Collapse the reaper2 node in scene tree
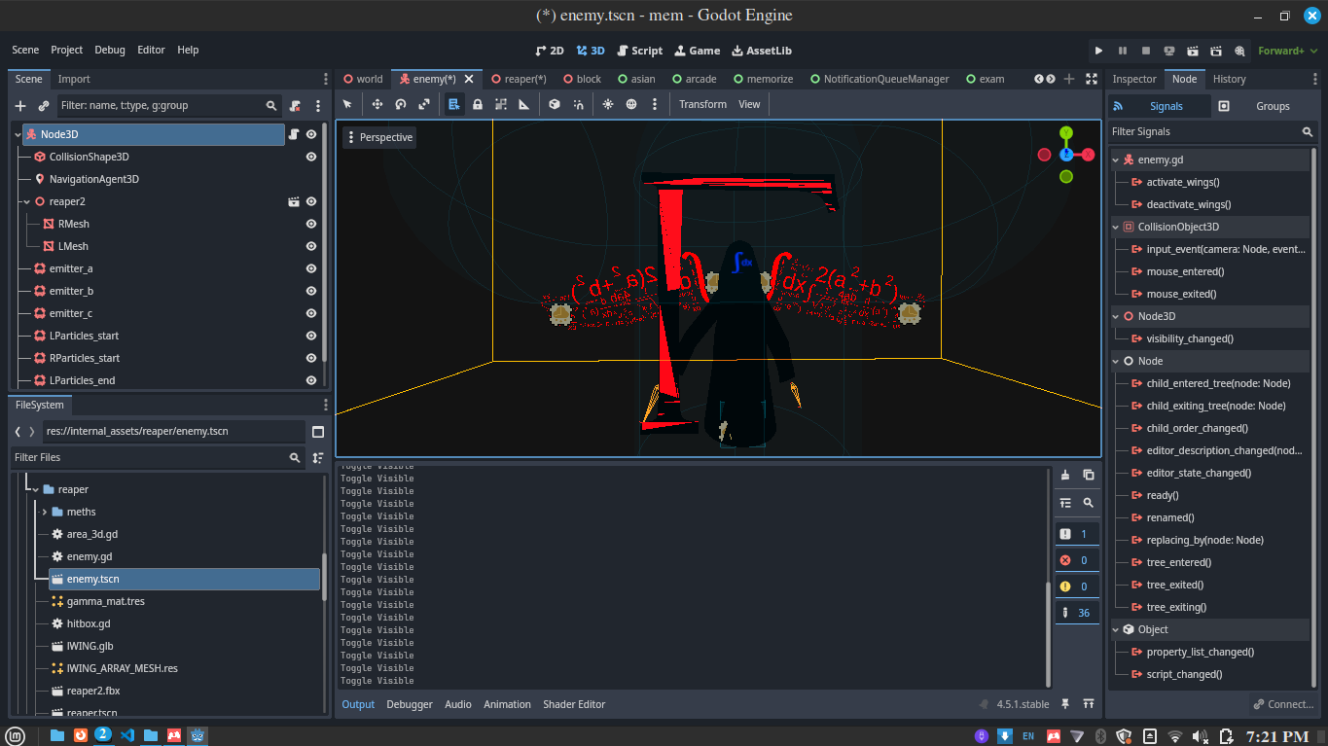This screenshot has width=1328, height=746. pyautogui.click(x=26, y=201)
